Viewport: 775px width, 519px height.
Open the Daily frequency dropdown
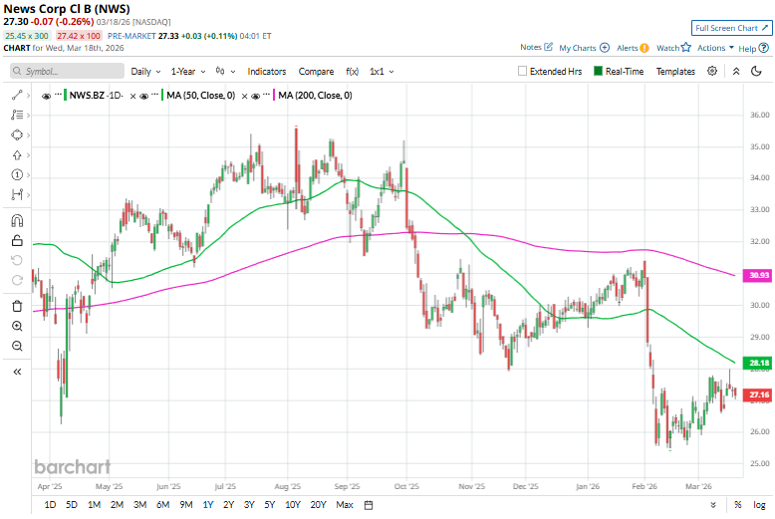143,72
